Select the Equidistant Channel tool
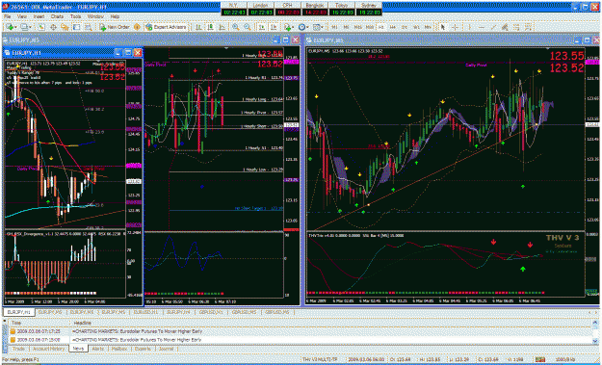The image size is (602, 365). [505, 27]
